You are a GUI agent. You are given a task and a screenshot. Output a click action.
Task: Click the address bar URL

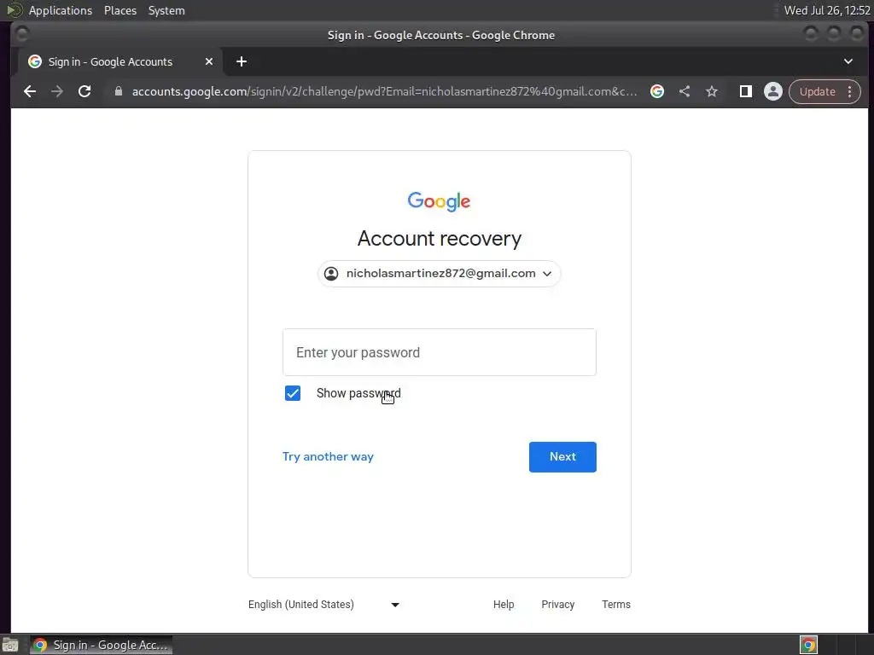coord(385,91)
